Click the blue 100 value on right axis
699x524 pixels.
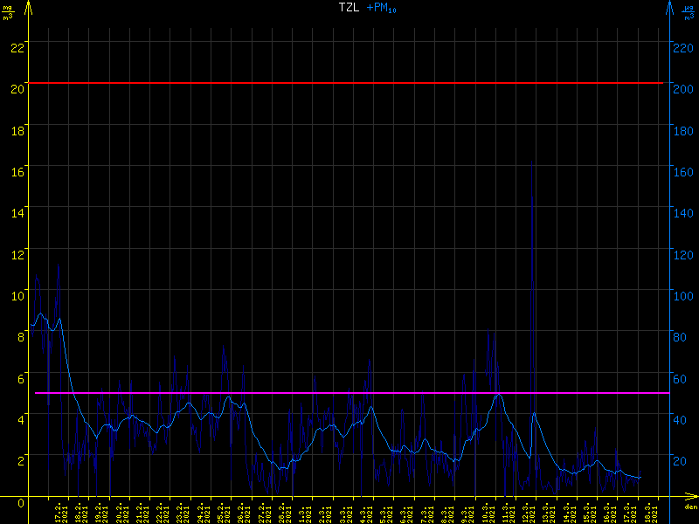click(x=683, y=295)
